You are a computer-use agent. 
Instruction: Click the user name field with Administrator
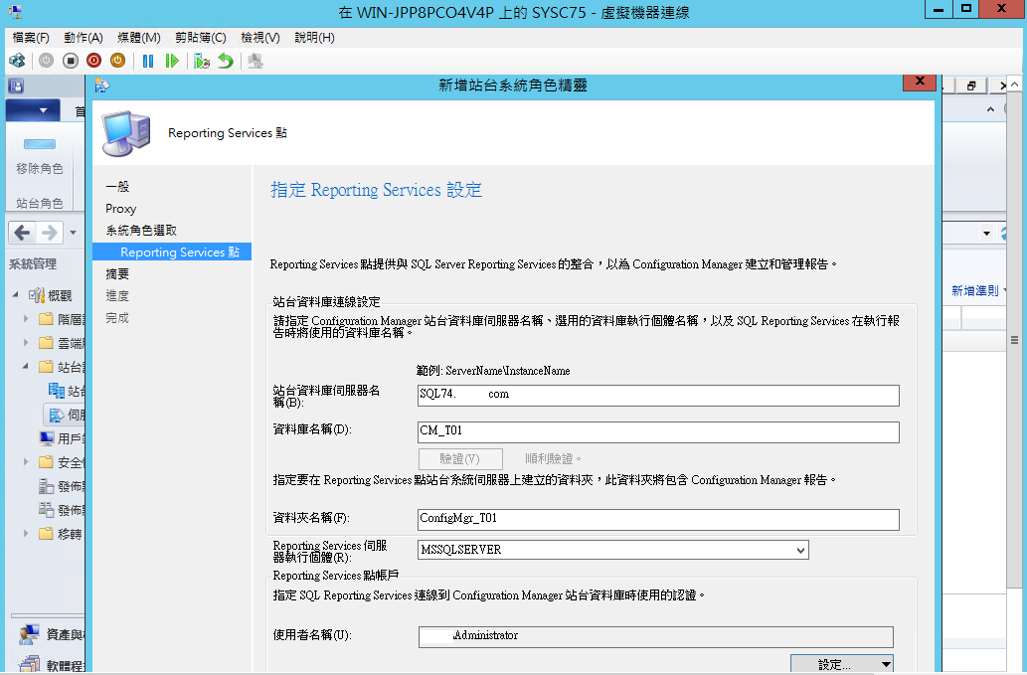pos(655,637)
